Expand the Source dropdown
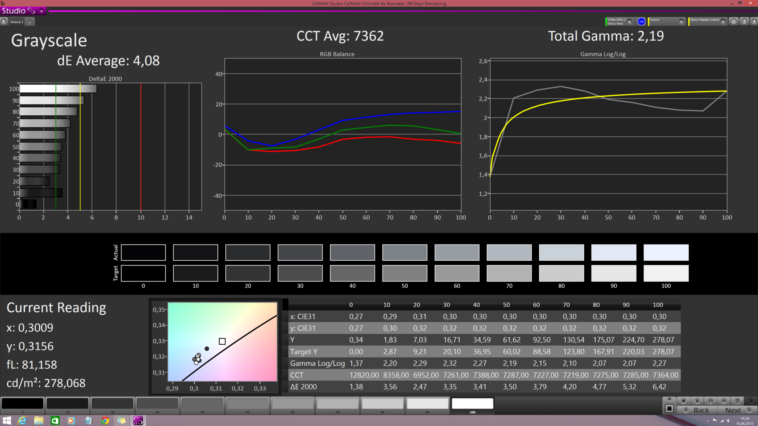 pos(681,22)
